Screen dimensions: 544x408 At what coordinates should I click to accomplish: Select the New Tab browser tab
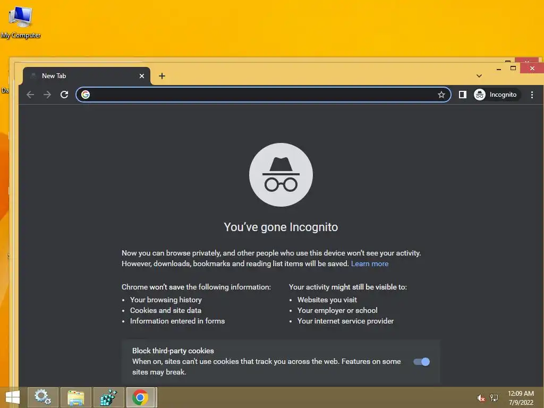tap(87, 76)
